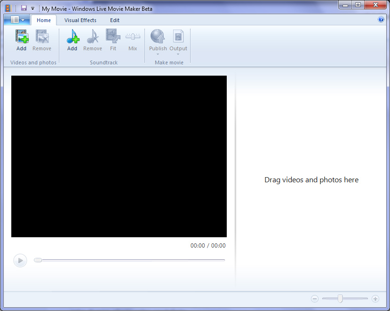Open Help with the question mark icon
The height and width of the screenshot is (311, 390).
coord(381,19)
